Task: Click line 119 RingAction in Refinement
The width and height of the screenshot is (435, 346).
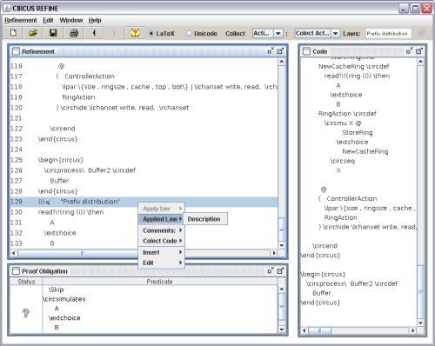Action: (78, 97)
